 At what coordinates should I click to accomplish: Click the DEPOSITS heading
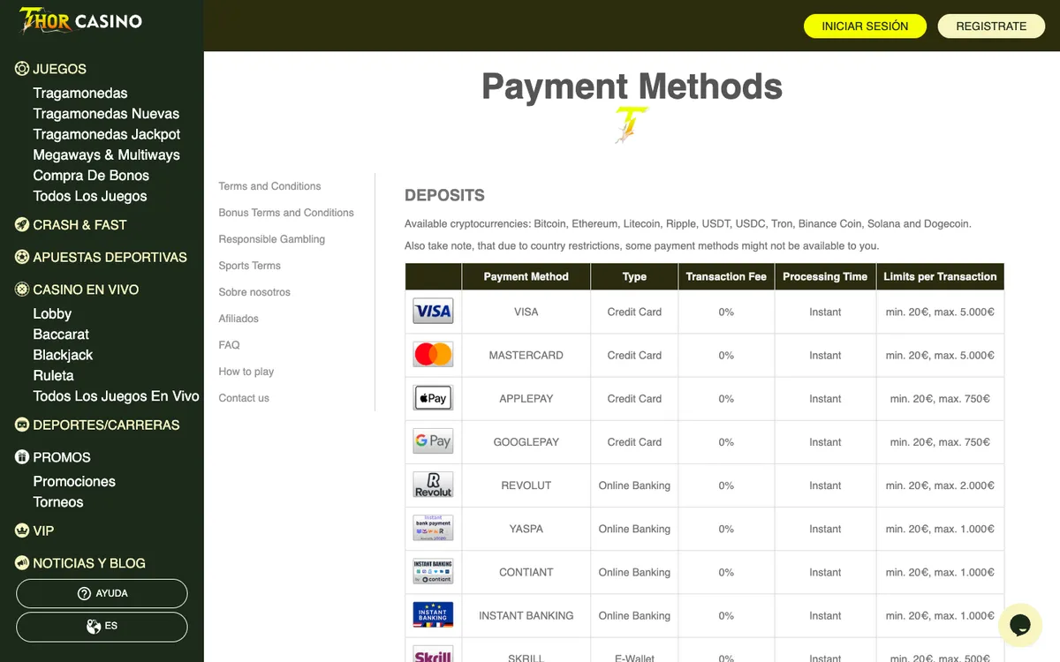(444, 195)
